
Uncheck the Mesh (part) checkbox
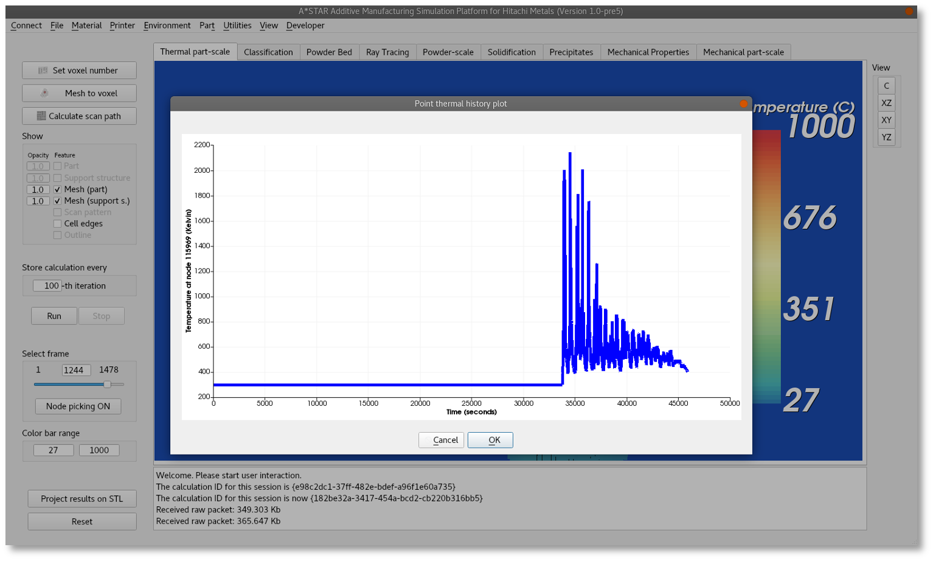(x=57, y=189)
